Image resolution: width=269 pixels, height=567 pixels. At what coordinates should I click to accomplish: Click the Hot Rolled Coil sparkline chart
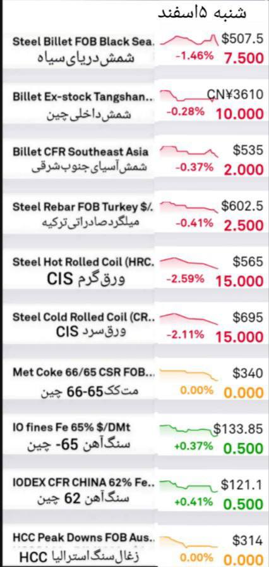pyautogui.click(x=189, y=263)
